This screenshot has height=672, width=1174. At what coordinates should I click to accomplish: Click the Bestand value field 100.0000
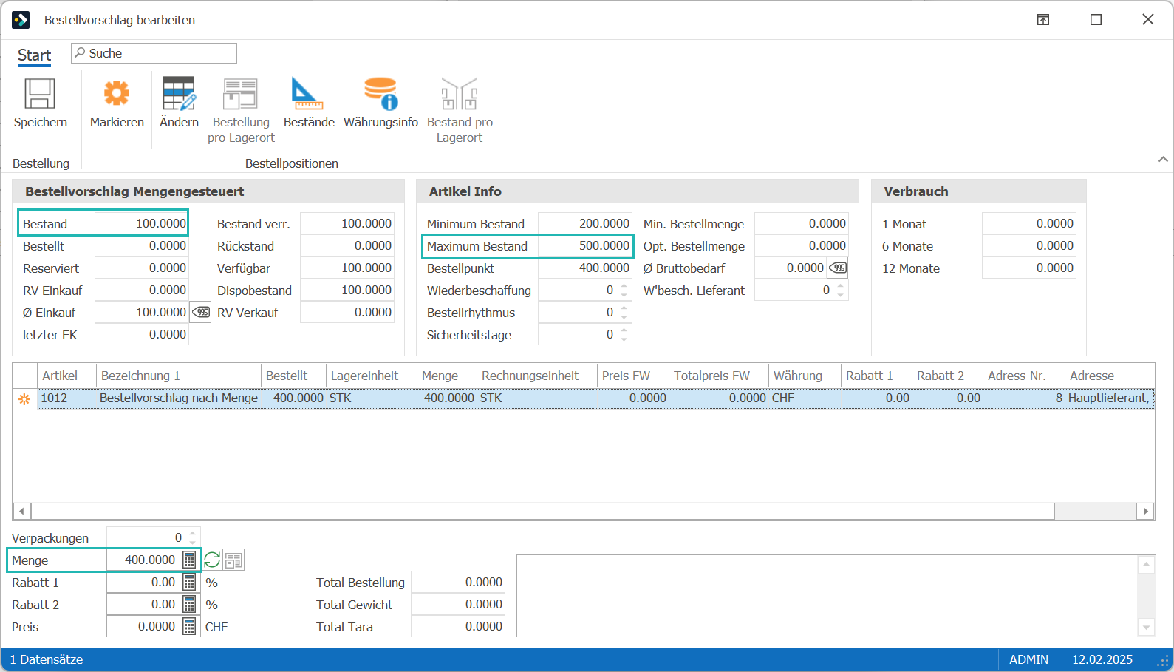(x=141, y=223)
